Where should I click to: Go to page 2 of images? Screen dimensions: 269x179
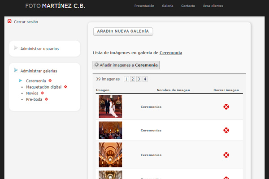click(133, 79)
